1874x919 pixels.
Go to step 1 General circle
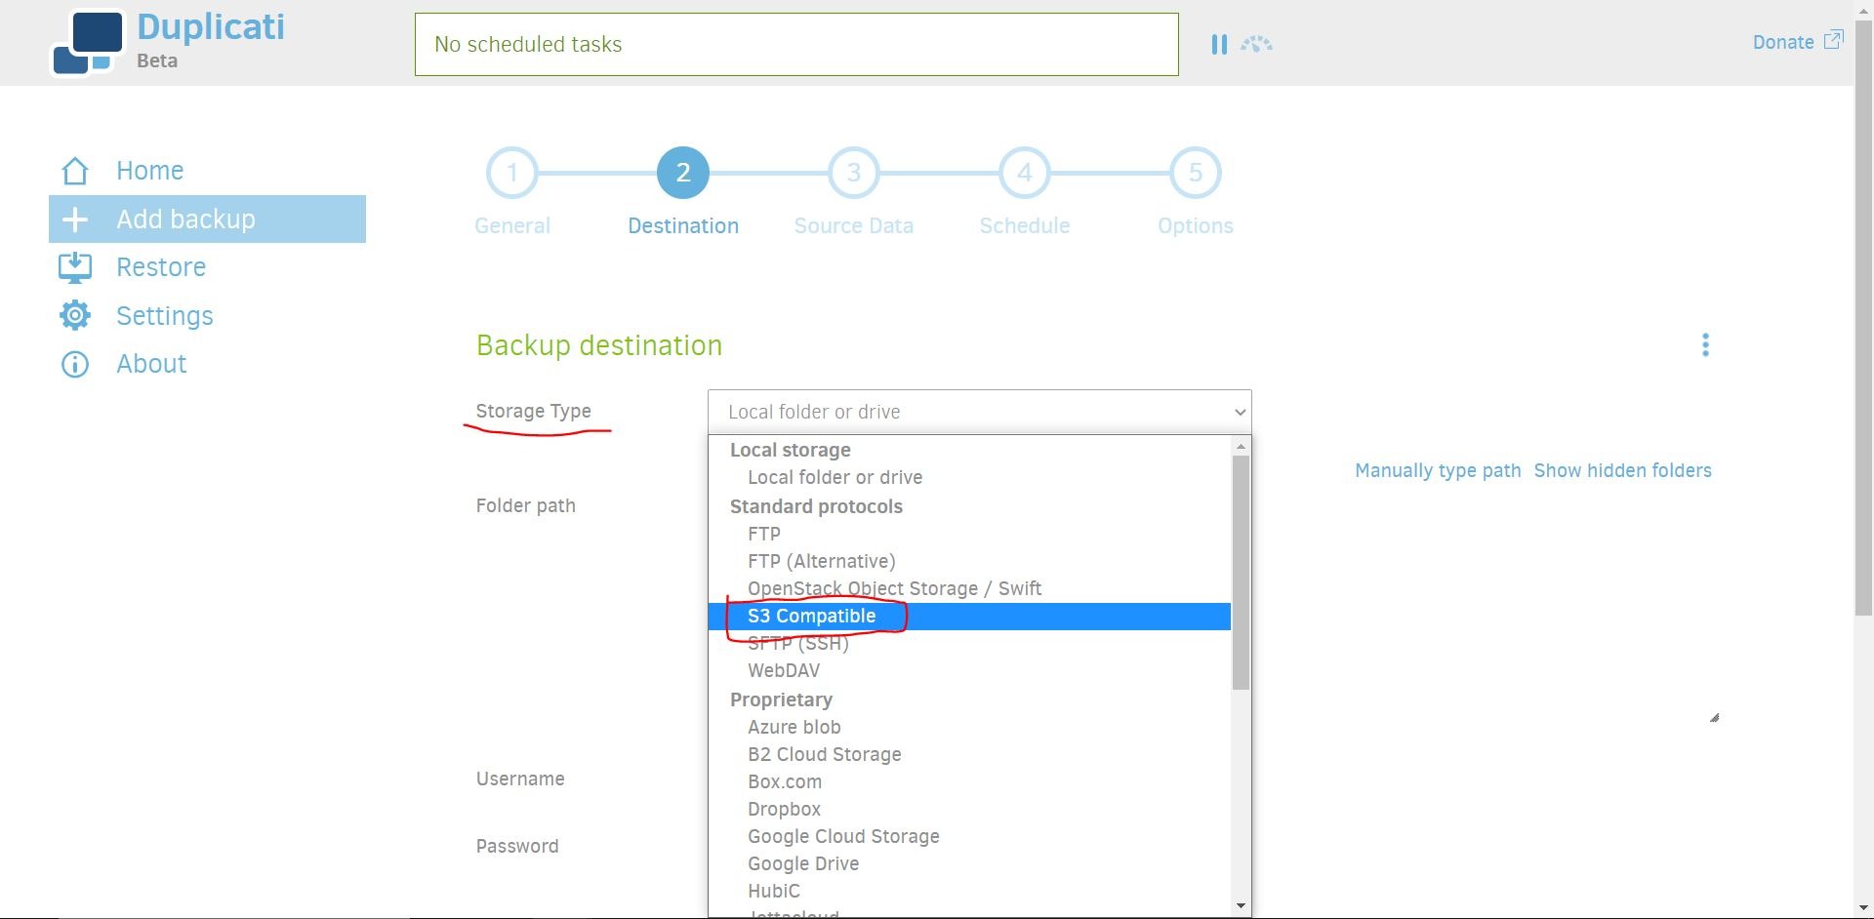point(512,173)
